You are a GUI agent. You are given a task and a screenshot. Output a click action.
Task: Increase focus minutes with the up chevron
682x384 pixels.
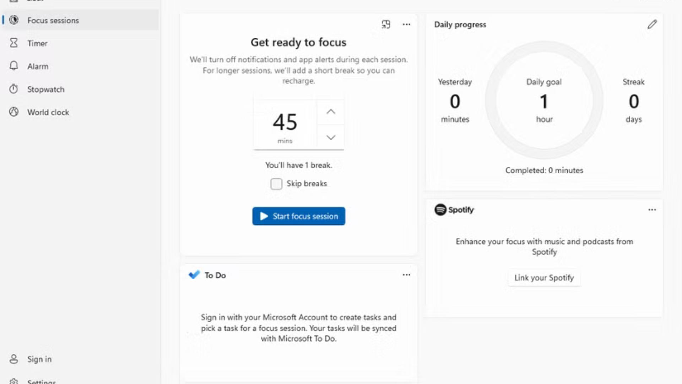pos(331,112)
